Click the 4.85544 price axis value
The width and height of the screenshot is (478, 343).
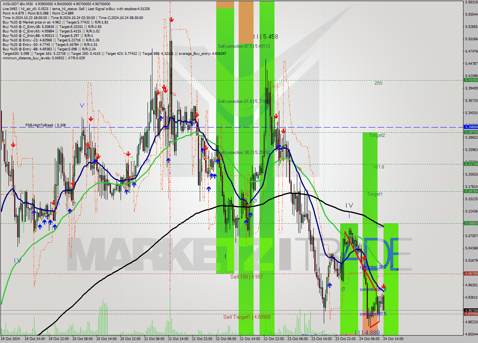pos(471,334)
